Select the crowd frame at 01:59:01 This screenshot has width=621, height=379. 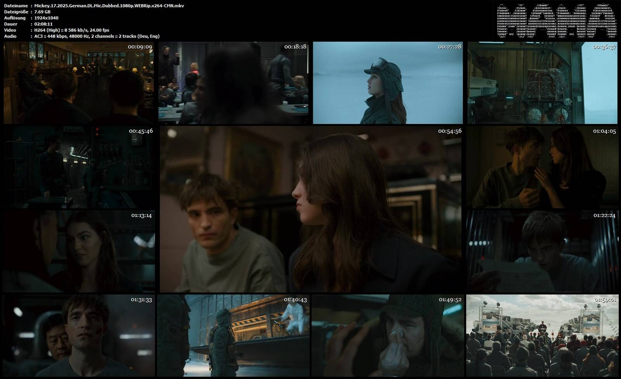tap(543, 336)
